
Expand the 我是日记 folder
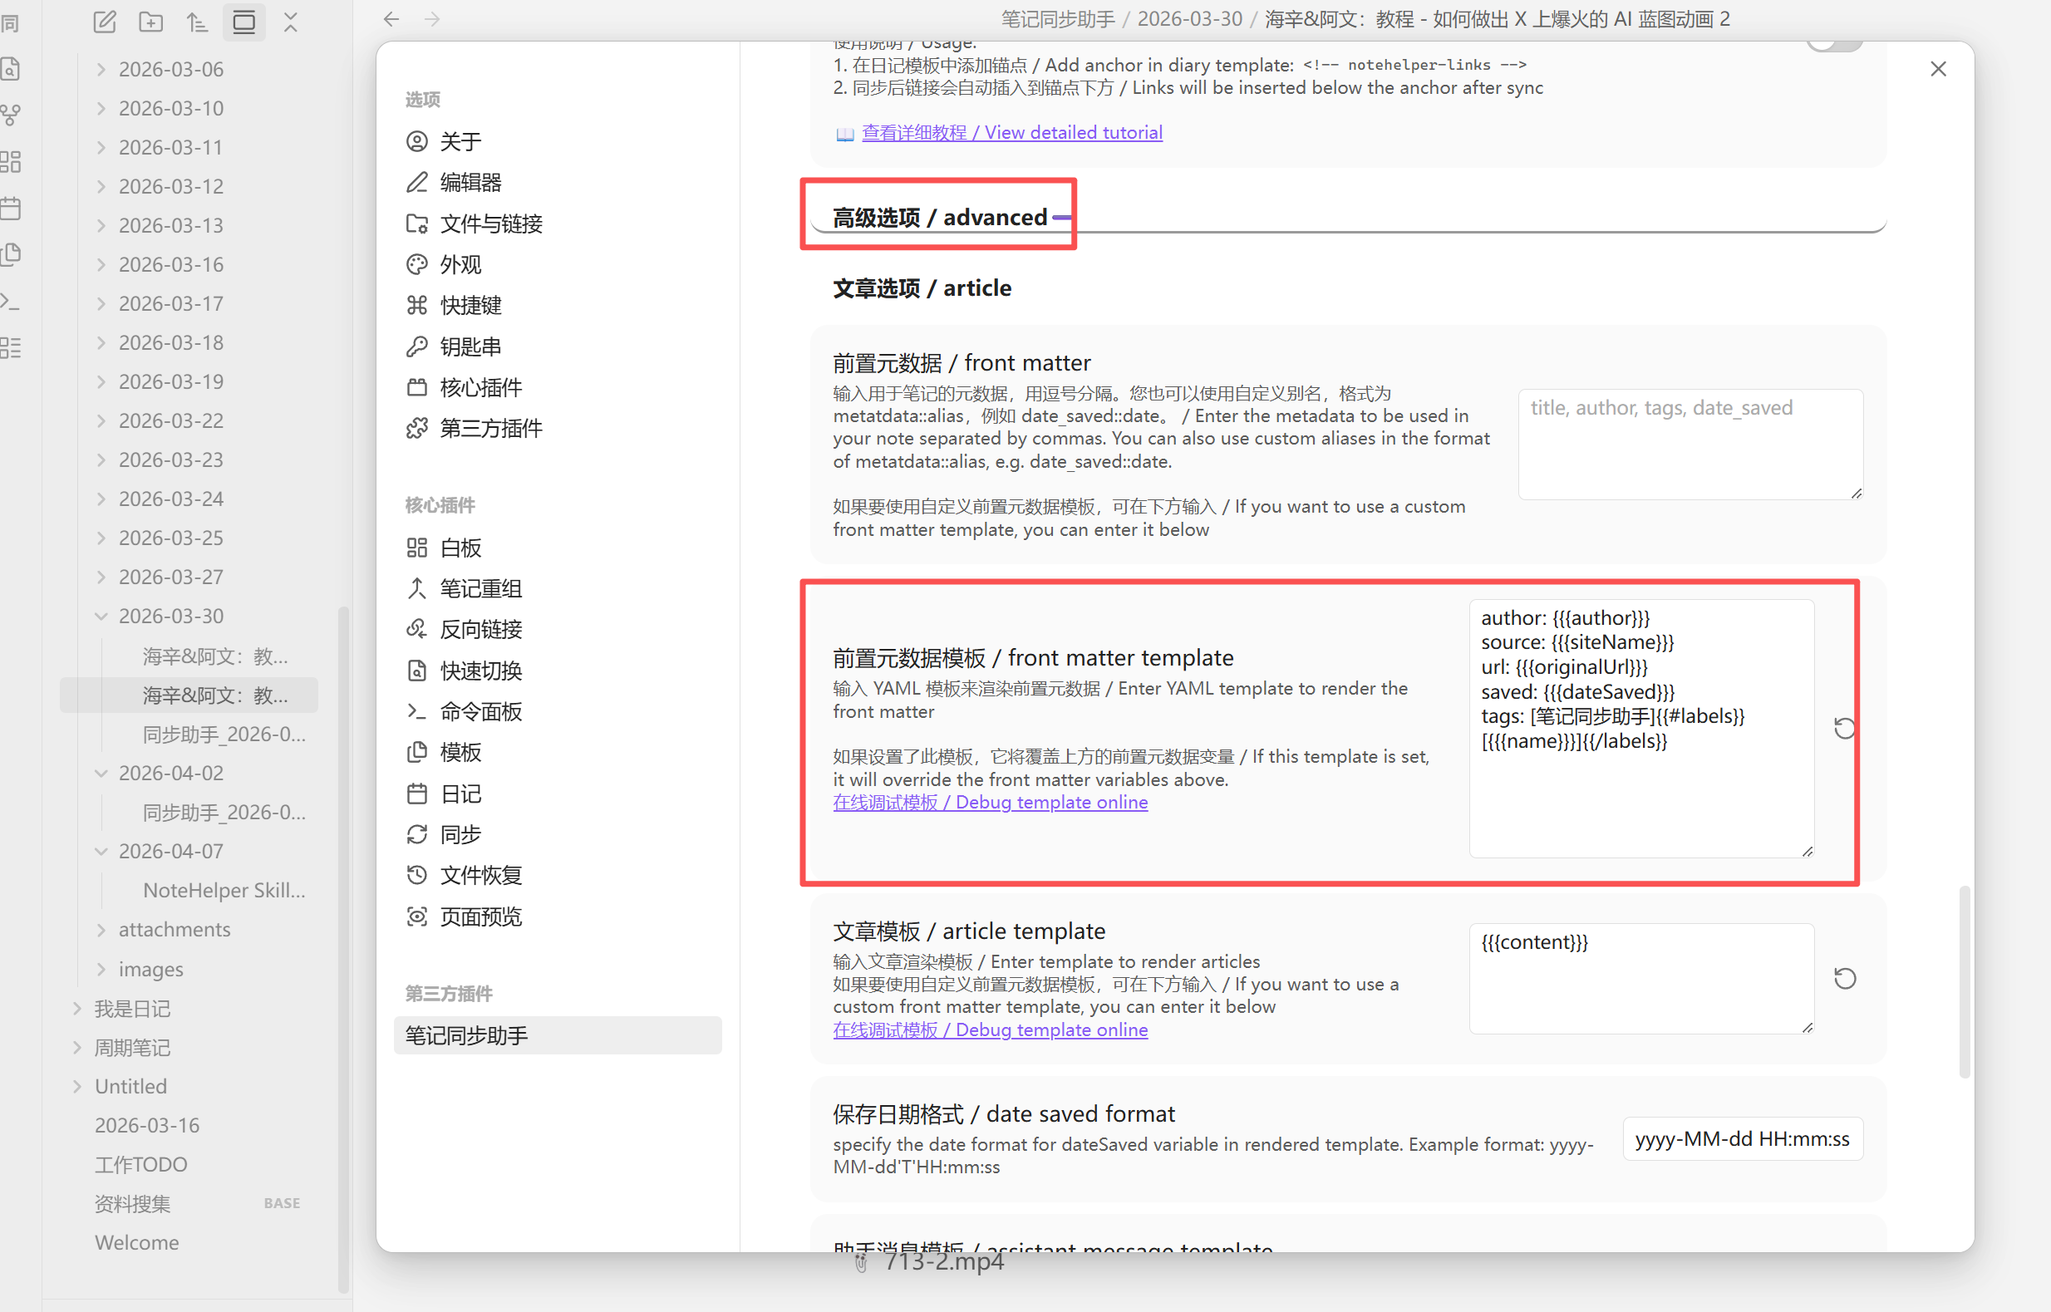pos(77,1009)
